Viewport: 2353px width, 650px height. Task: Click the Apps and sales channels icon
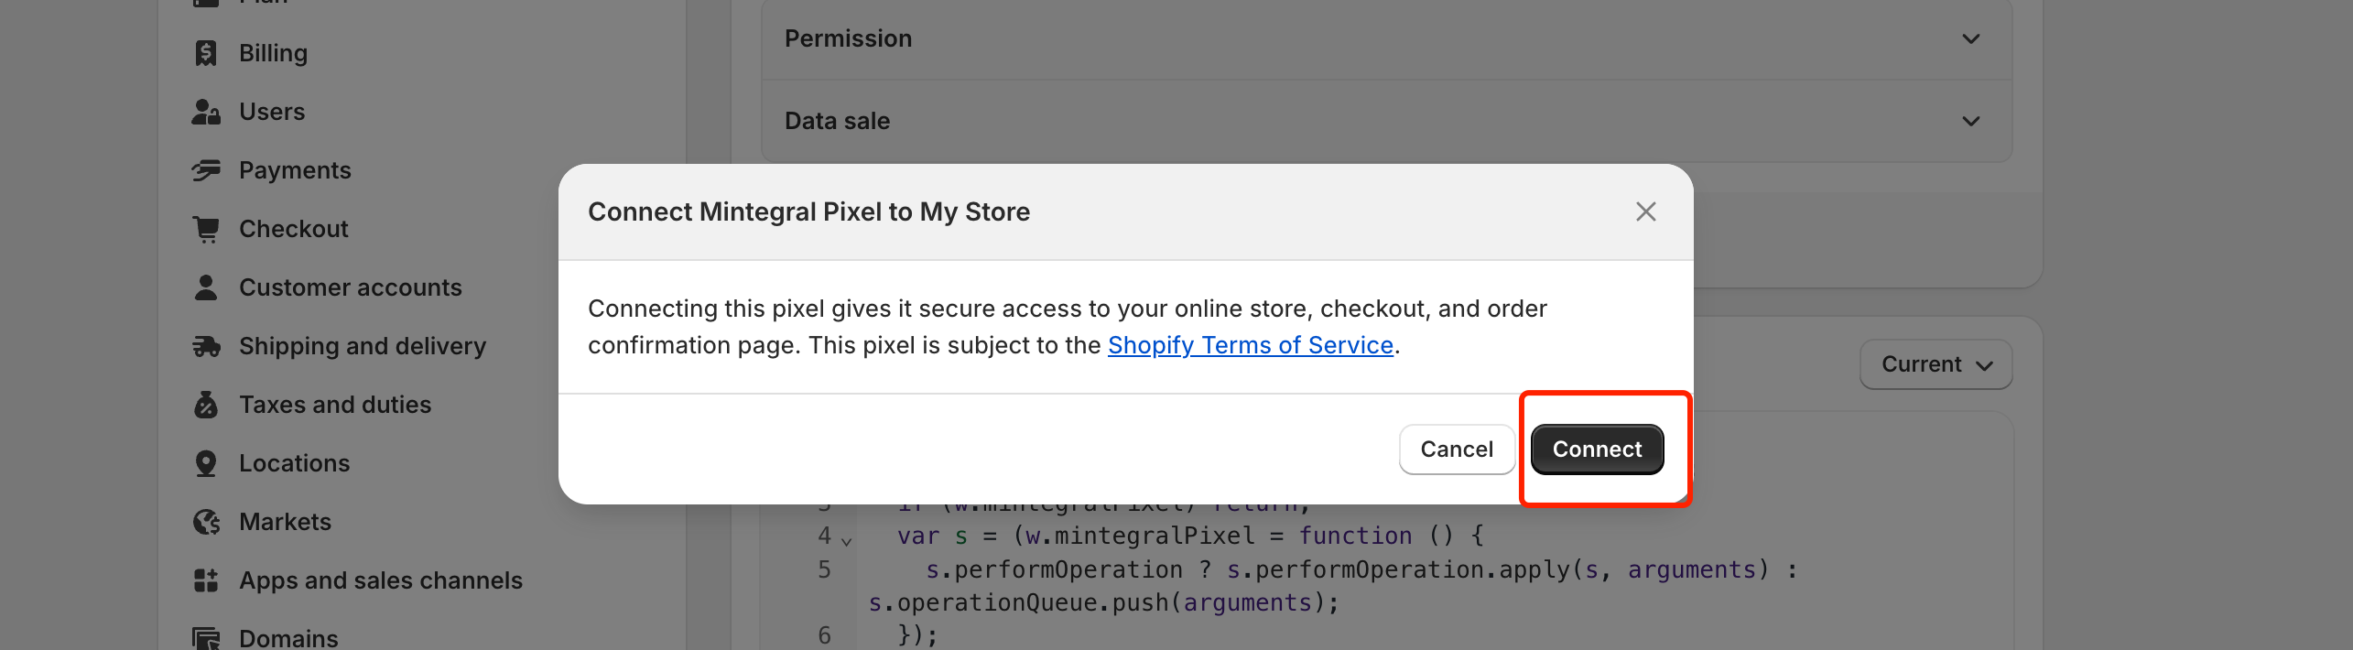point(206,580)
